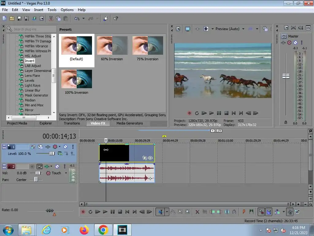The width and height of the screenshot is (314, 236).
Task: Click the Undo arrow icon
Action: pos(77,19)
